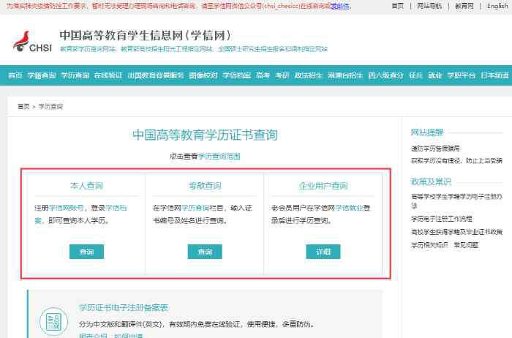Click the 零散查询 card heading
Viewport: 512px width, 338px height.
tap(205, 186)
